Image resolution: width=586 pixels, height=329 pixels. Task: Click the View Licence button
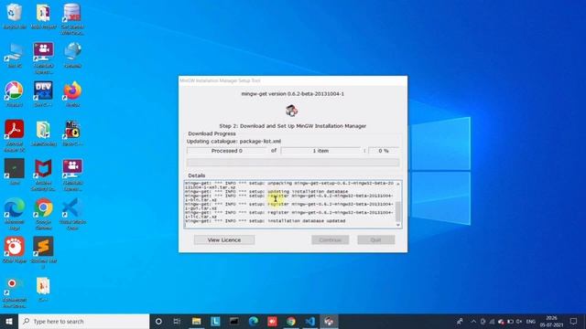click(x=224, y=239)
